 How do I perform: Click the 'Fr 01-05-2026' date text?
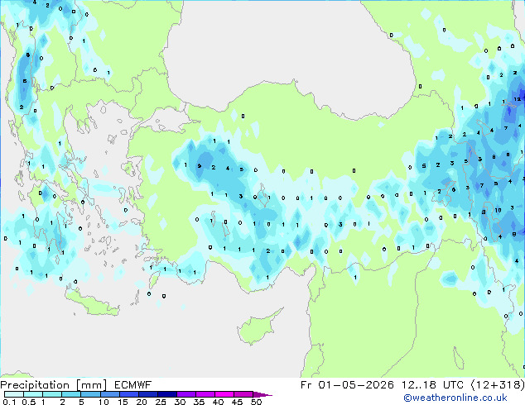point(347,385)
